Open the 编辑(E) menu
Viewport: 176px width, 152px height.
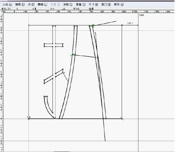20,5
